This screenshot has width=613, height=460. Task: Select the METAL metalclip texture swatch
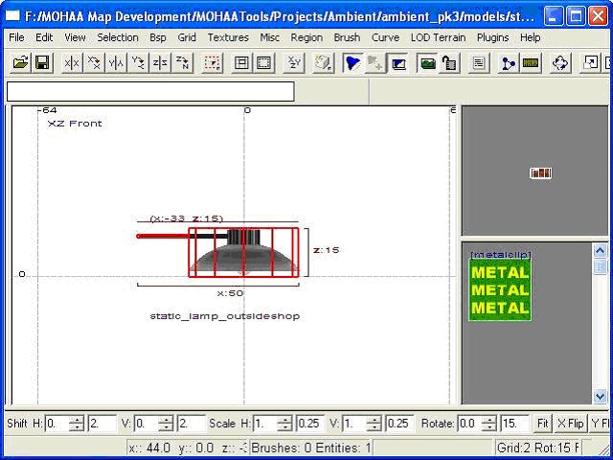pos(499,290)
